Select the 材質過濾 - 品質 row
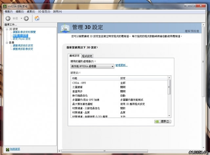Image resolution: width=210 pixels, height=155 pixels. pyautogui.click(x=119, y=112)
